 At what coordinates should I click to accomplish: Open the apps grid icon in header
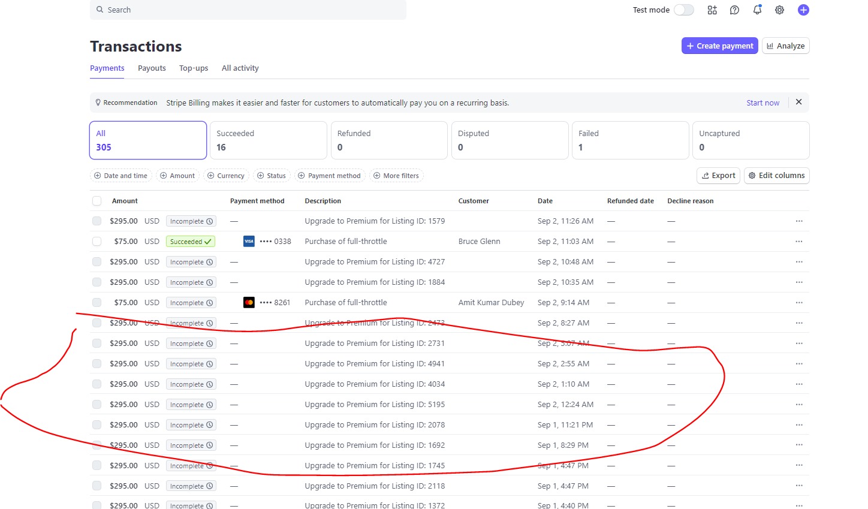[x=712, y=10]
